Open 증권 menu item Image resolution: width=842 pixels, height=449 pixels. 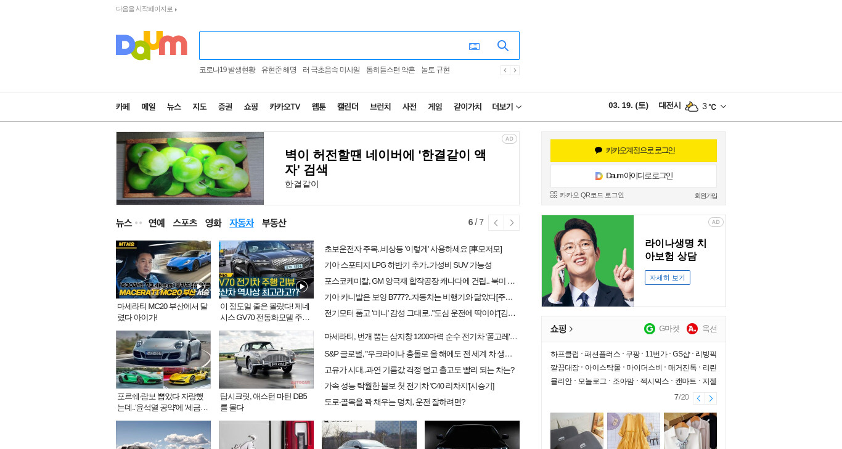(x=225, y=107)
